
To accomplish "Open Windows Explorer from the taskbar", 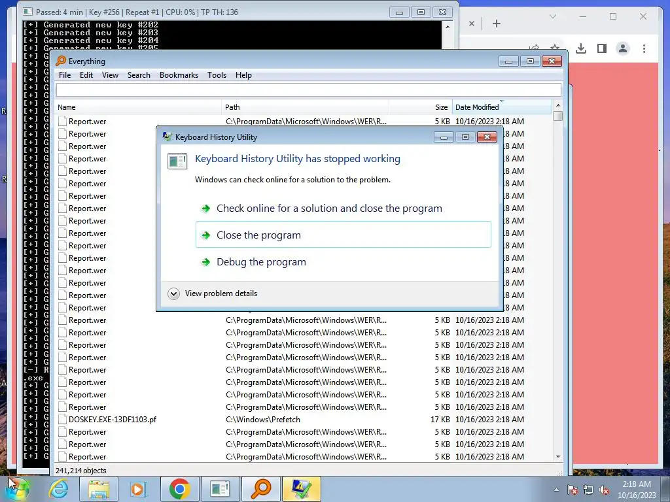I will point(99,489).
